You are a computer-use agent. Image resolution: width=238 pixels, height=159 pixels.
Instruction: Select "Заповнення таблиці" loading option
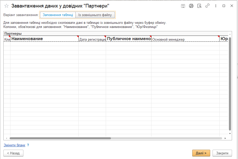[58, 15]
